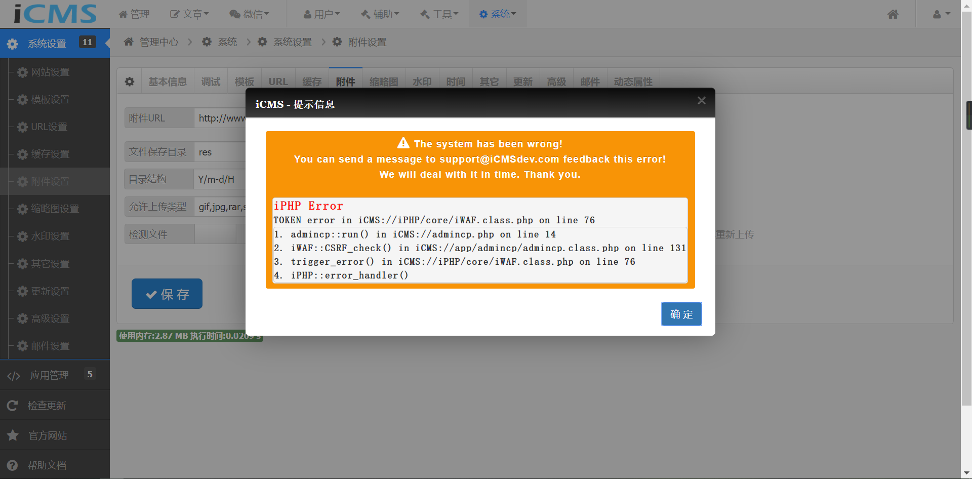Open the 管理 top menu item
The height and width of the screenshot is (479, 972).
pyautogui.click(x=134, y=14)
